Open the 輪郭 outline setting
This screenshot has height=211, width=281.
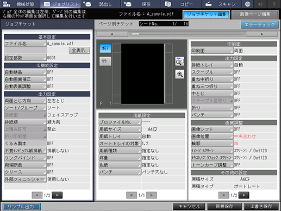click(212, 144)
